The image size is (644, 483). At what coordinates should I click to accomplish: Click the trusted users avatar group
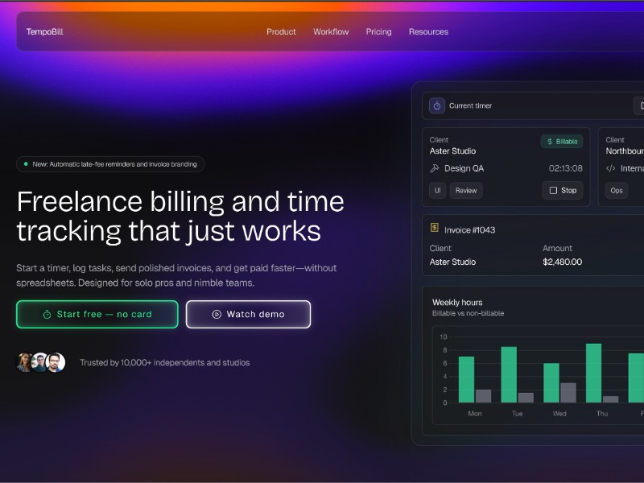pyautogui.click(x=40, y=362)
